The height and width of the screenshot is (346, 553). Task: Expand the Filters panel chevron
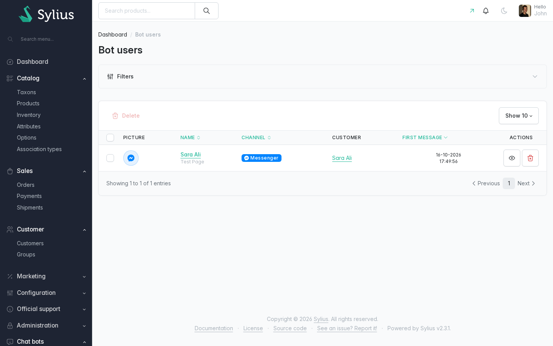point(535,77)
